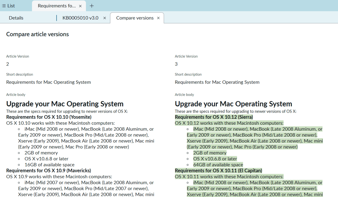Image resolution: width=338 pixels, height=197 pixels.
Task: Click Article Version value 2
Action: tap(8, 64)
